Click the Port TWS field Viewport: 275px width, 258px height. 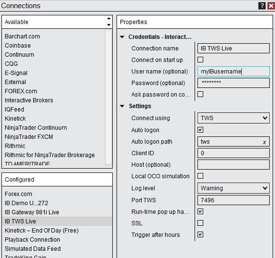(234, 200)
